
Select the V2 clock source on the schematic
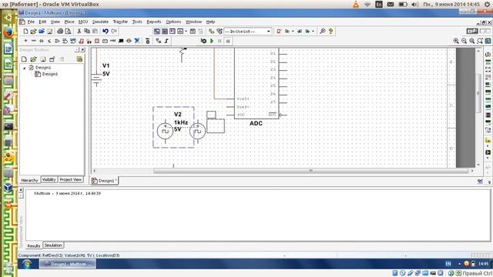tap(165, 132)
